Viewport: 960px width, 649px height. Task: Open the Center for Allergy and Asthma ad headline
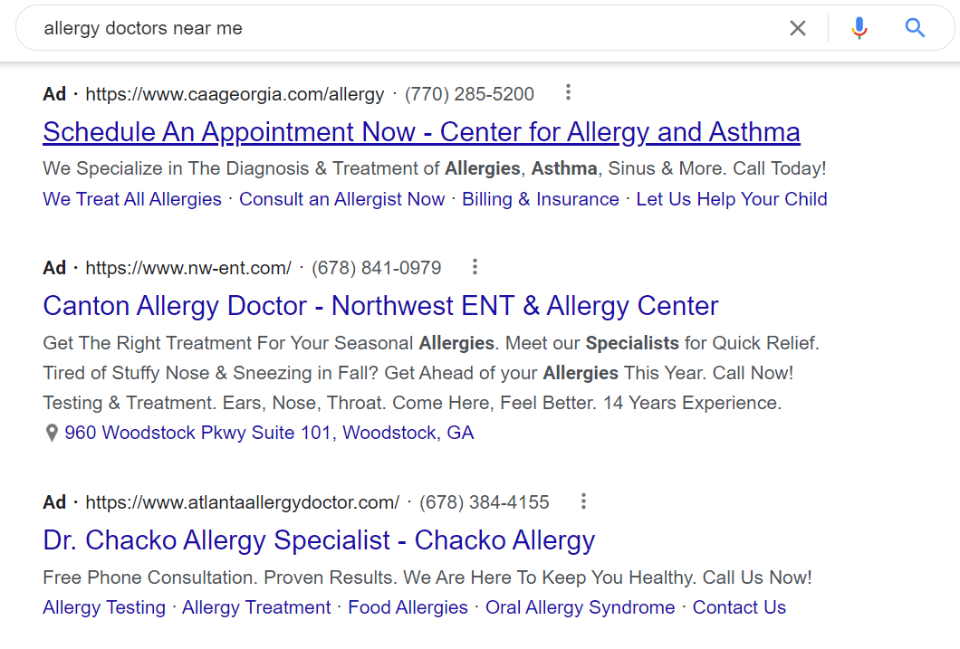point(421,132)
